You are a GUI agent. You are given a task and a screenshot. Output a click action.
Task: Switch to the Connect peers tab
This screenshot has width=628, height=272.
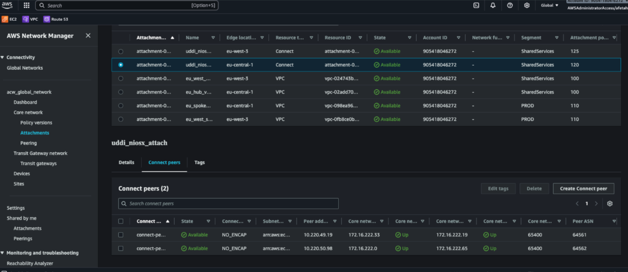click(x=164, y=163)
